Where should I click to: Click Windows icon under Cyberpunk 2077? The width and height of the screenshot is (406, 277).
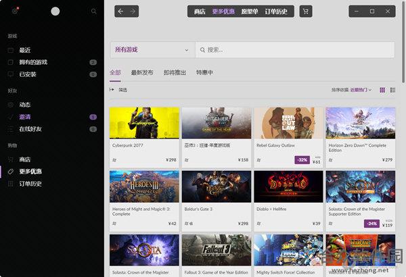pos(114,160)
